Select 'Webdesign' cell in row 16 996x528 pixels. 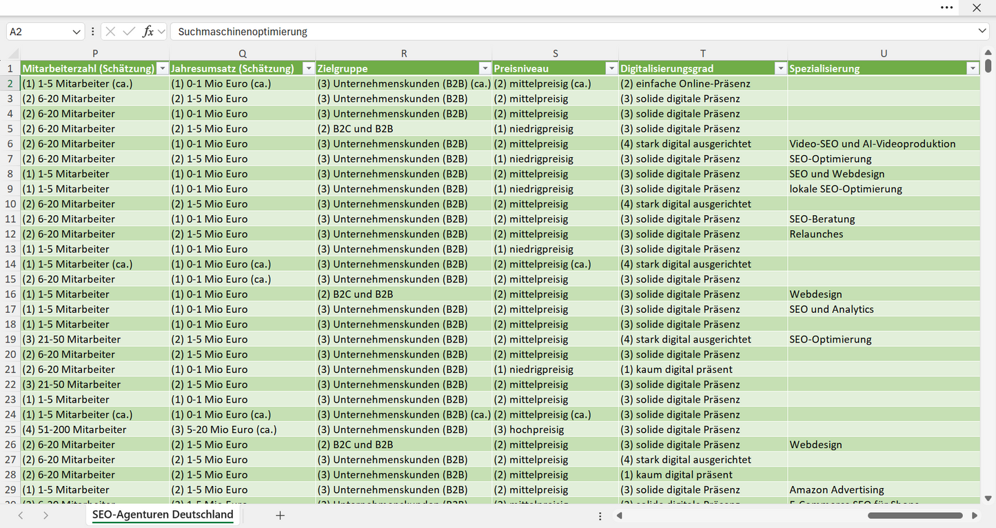[x=884, y=294]
